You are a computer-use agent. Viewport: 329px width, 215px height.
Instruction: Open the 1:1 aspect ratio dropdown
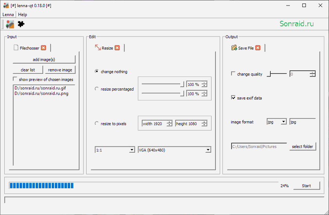[x=115, y=150]
